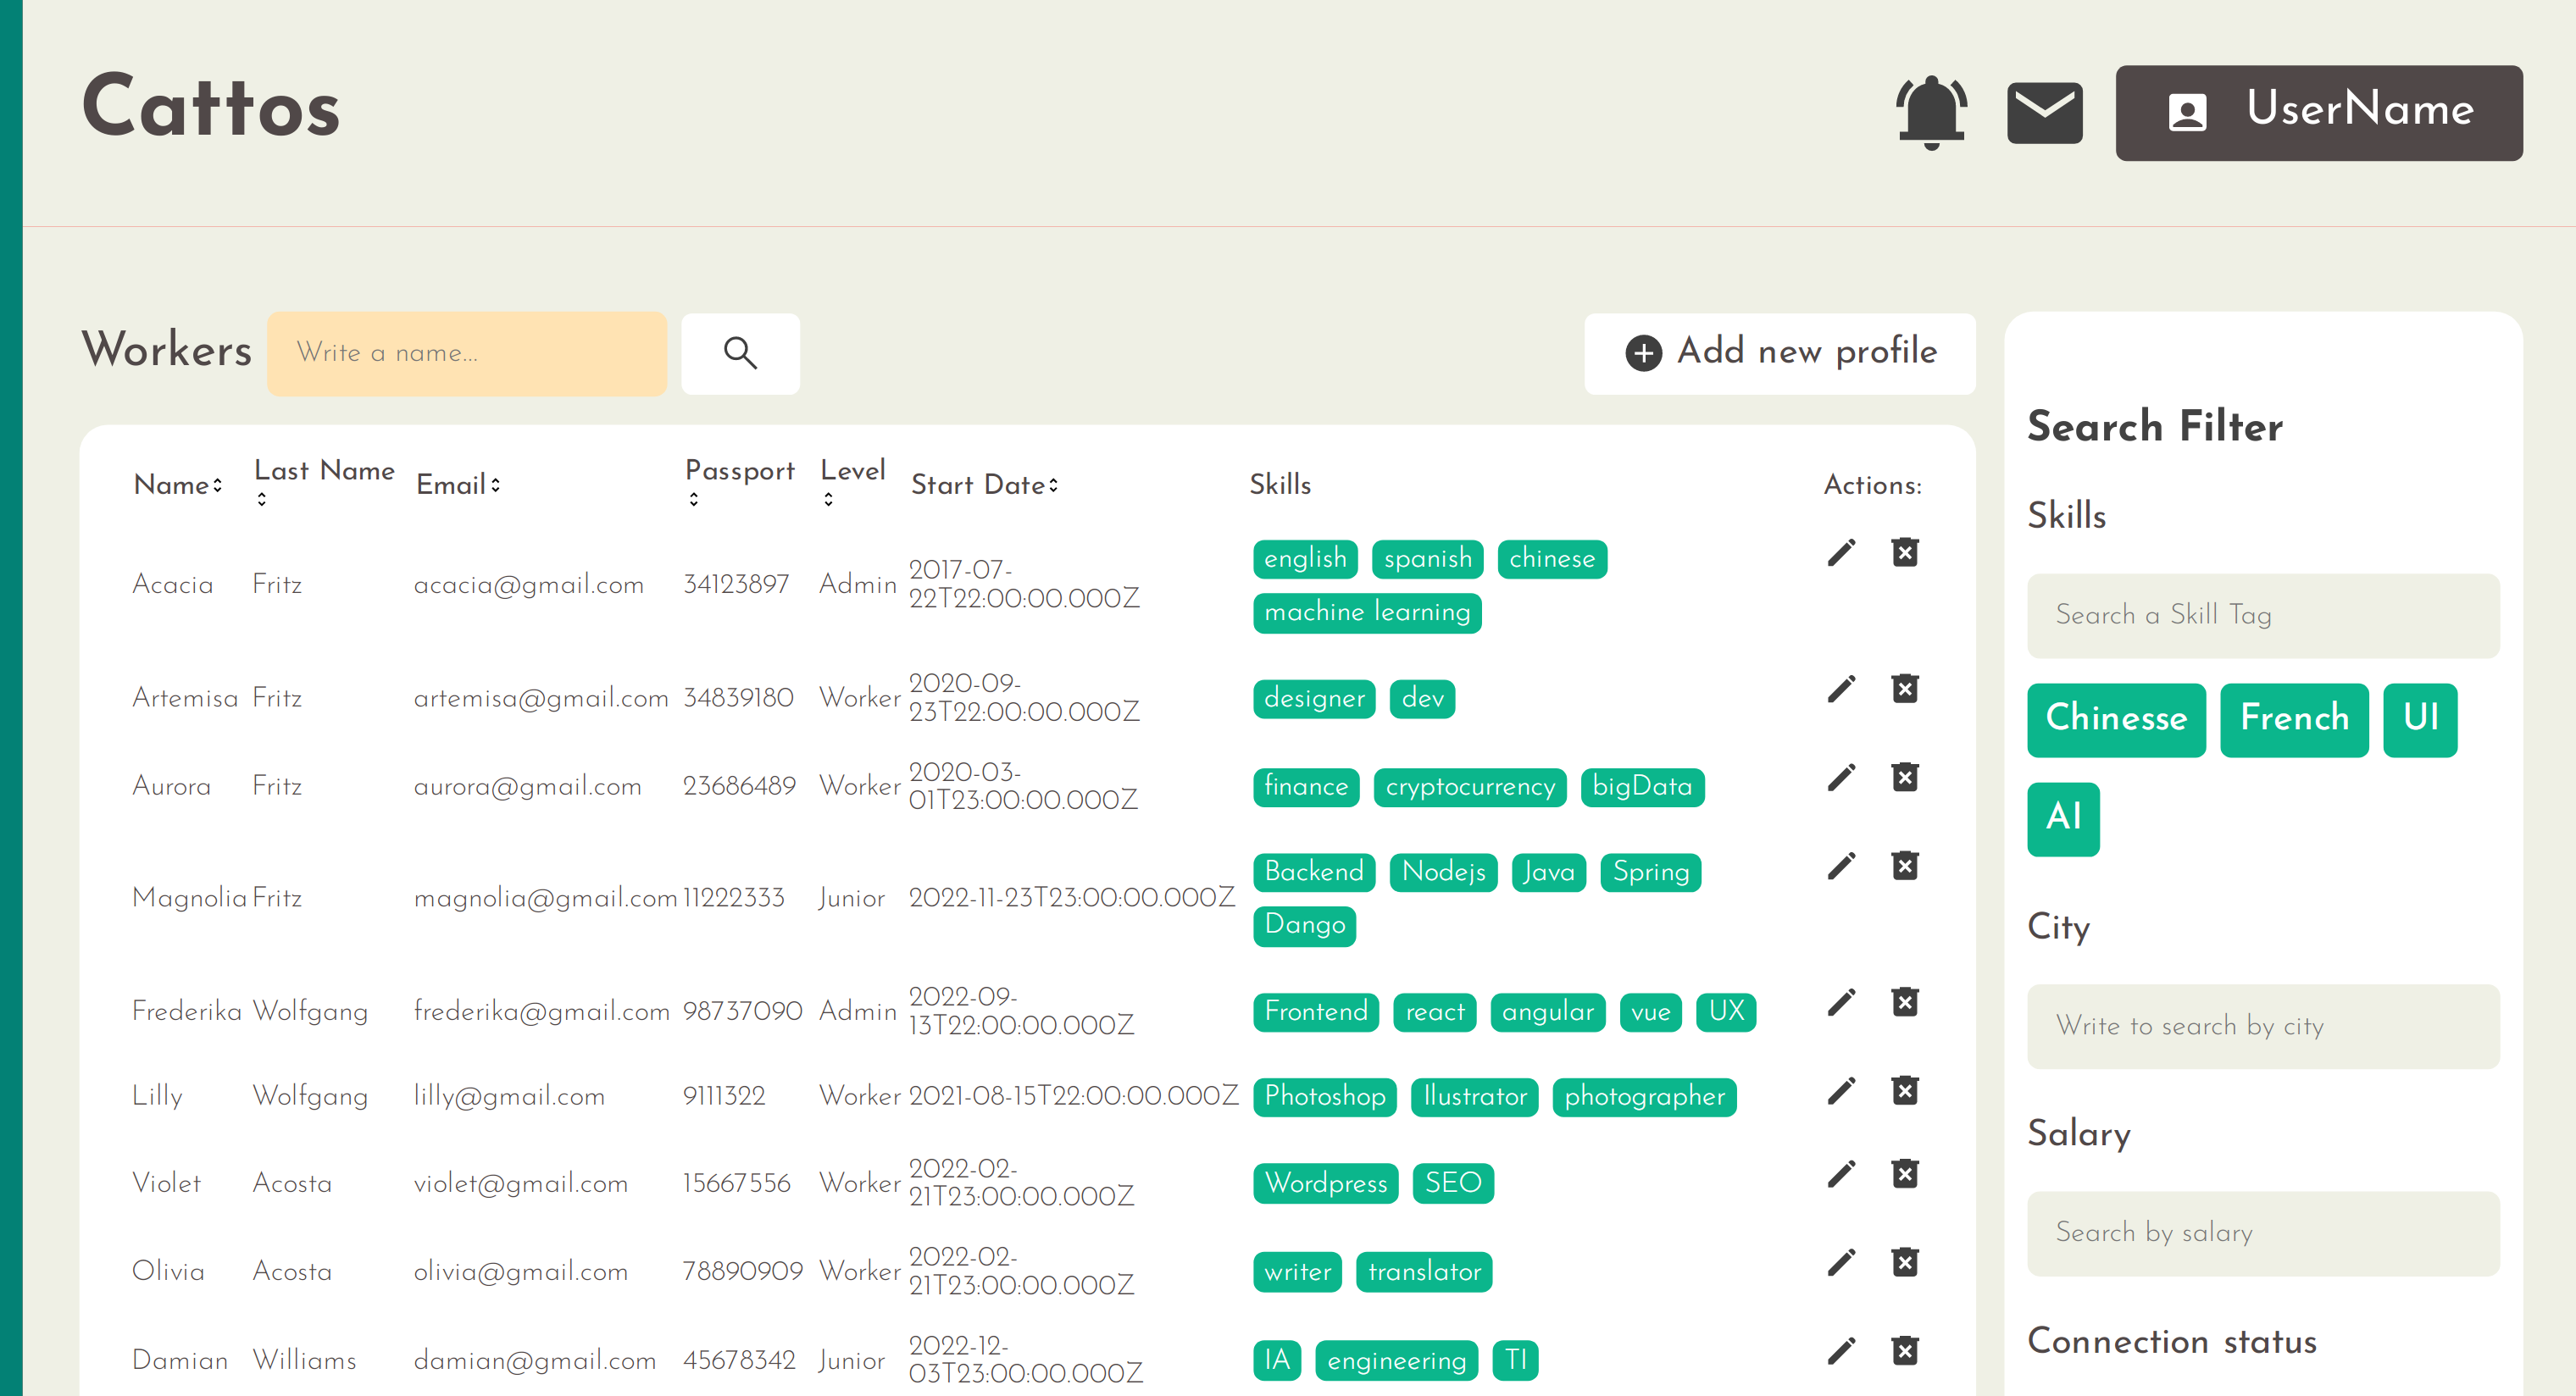2576x1396 pixels.
Task: Edit Olivia Acosta's profile
Action: click(1841, 1262)
